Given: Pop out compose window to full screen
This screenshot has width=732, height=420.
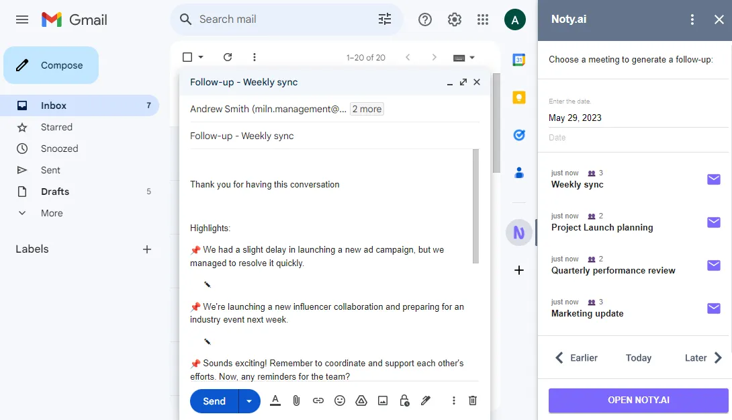Looking at the screenshot, I should click(x=463, y=82).
